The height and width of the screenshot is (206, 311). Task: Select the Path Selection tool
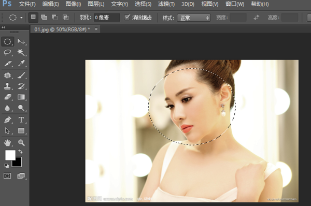point(8,131)
